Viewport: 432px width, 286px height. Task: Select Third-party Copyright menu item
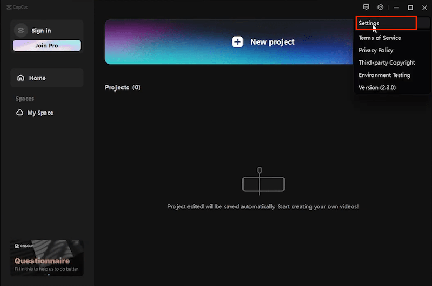[387, 62]
